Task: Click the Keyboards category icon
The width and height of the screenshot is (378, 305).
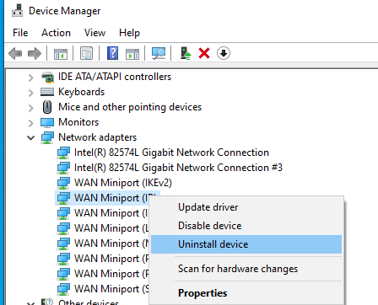Action: (47, 92)
